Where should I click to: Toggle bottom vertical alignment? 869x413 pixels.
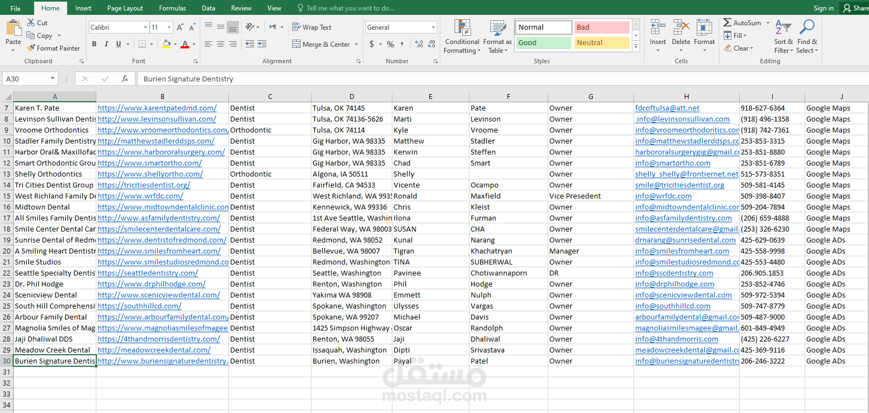(x=233, y=26)
